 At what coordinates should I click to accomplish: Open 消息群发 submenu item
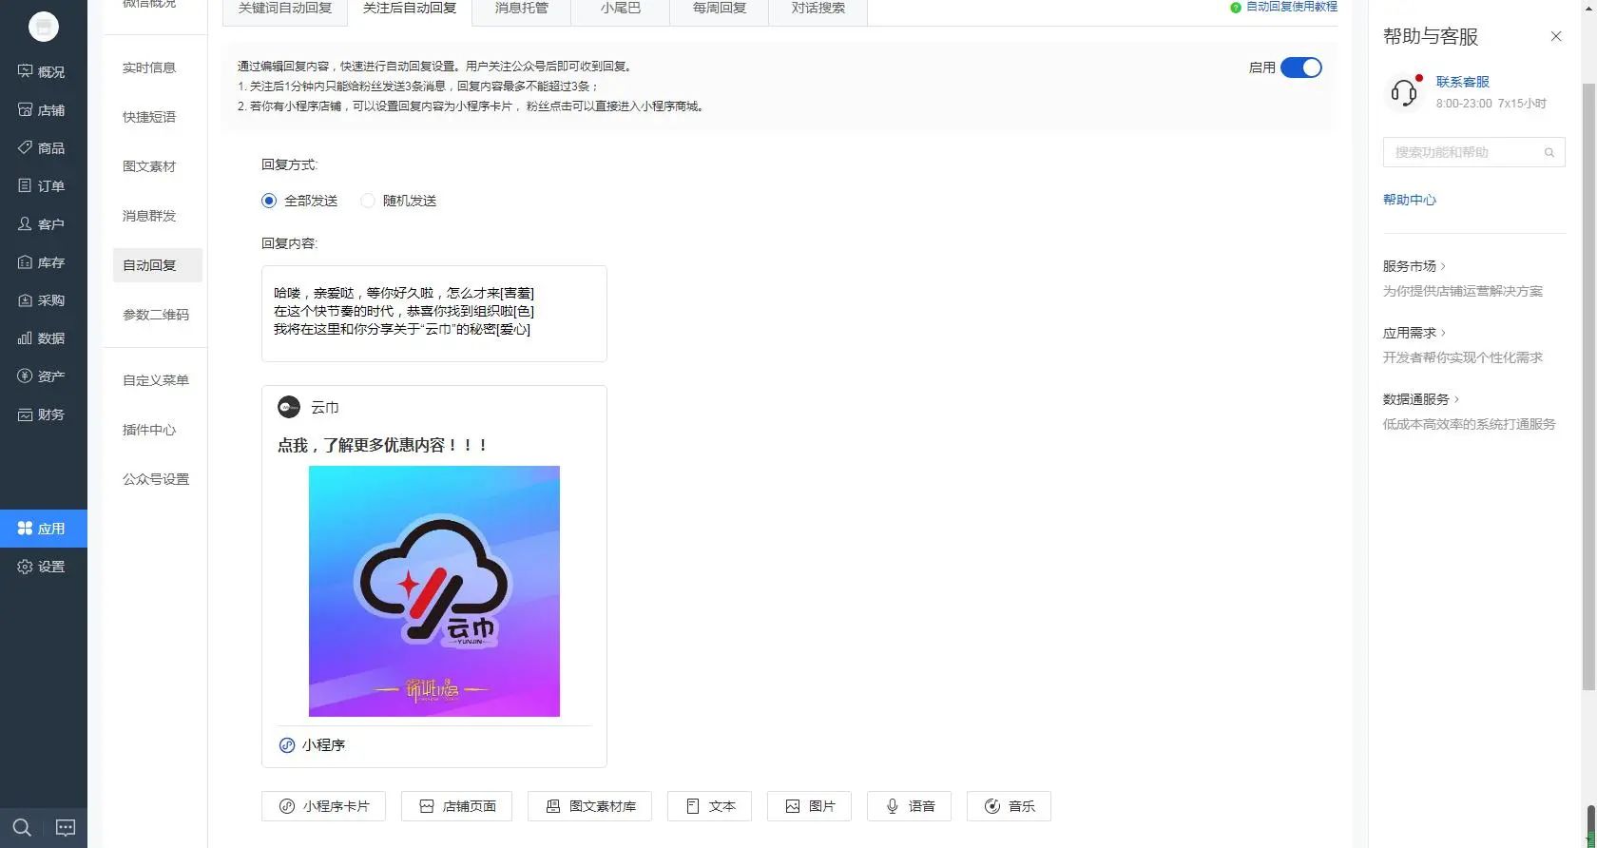pyautogui.click(x=149, y=216)
